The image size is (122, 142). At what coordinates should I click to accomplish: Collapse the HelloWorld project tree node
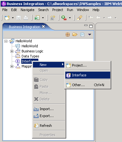6,41
